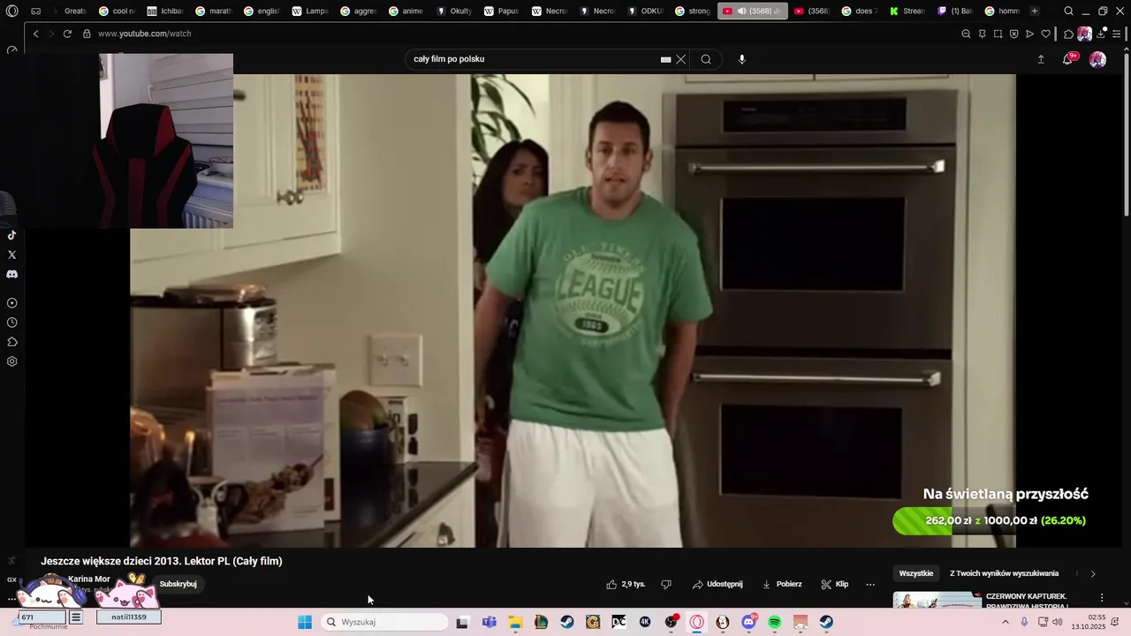Select Z Twoich wyników wyszukiwania chip
The image size is (1131, 636).
pos(1004,573)
